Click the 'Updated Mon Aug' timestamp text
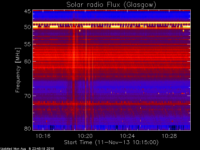 pyautogui.click(x=13, y=149)
